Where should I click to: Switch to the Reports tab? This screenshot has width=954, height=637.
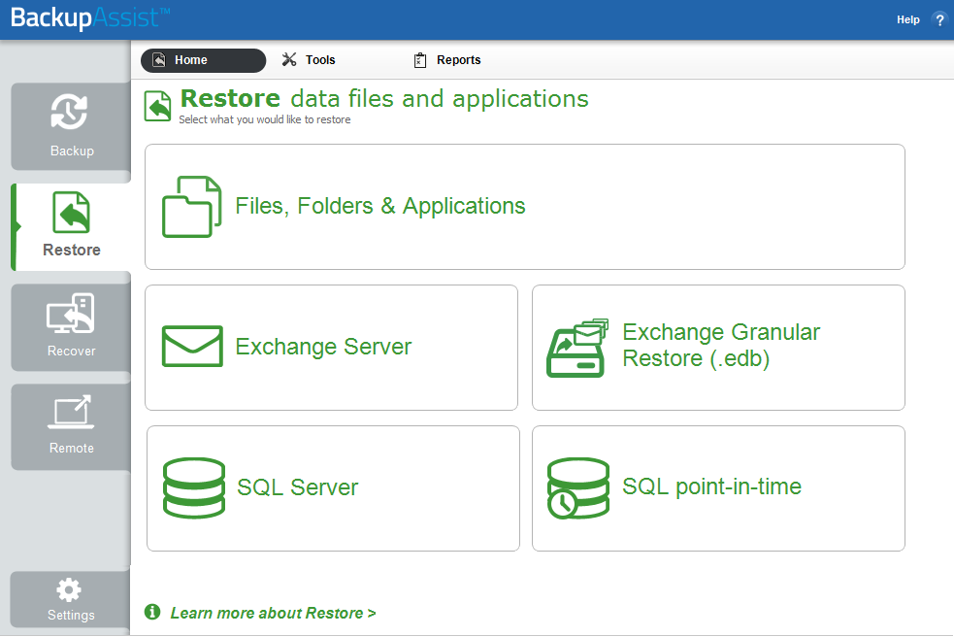coord(447,59)
